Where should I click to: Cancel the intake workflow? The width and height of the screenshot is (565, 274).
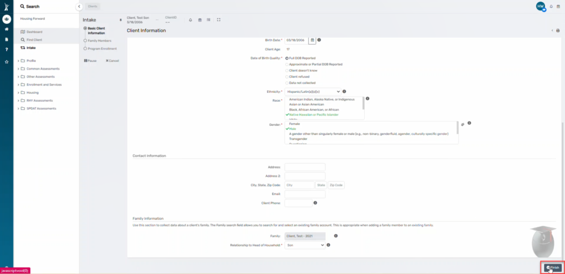[112, 61]
